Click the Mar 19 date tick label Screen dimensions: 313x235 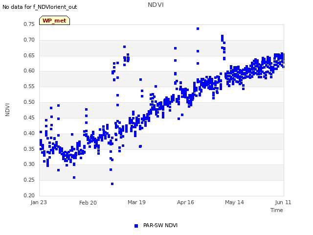[137, 202]
